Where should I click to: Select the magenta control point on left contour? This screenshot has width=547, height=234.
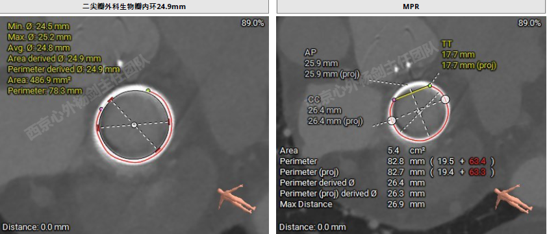coord(101,109)
